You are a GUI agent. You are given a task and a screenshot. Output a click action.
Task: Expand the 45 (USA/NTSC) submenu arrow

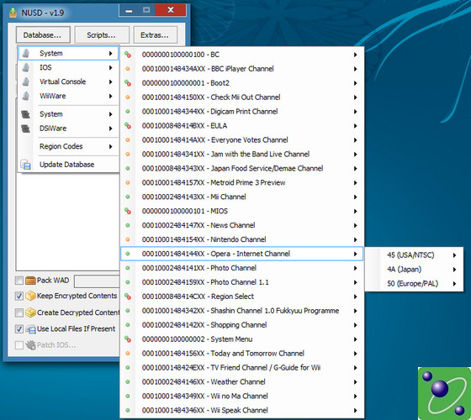click(454, 255)
